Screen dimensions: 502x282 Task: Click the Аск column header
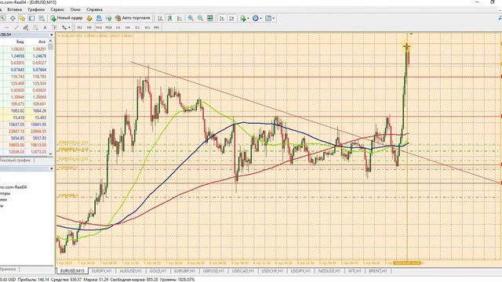click(x=42, y=42)
